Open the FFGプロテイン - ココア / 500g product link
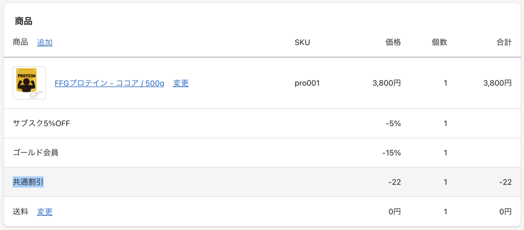Viewport: 524px width, 230px height. click(x=109, y=83)
